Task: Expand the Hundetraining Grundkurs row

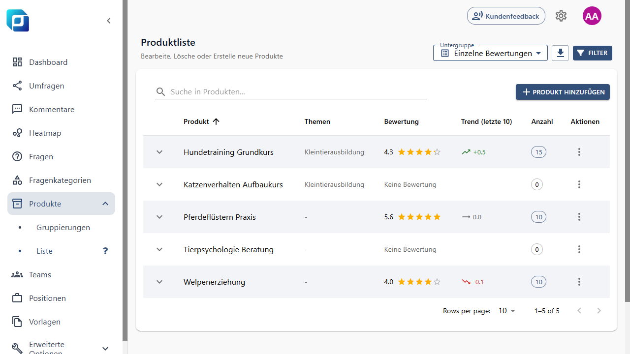Action: (159, 152)
